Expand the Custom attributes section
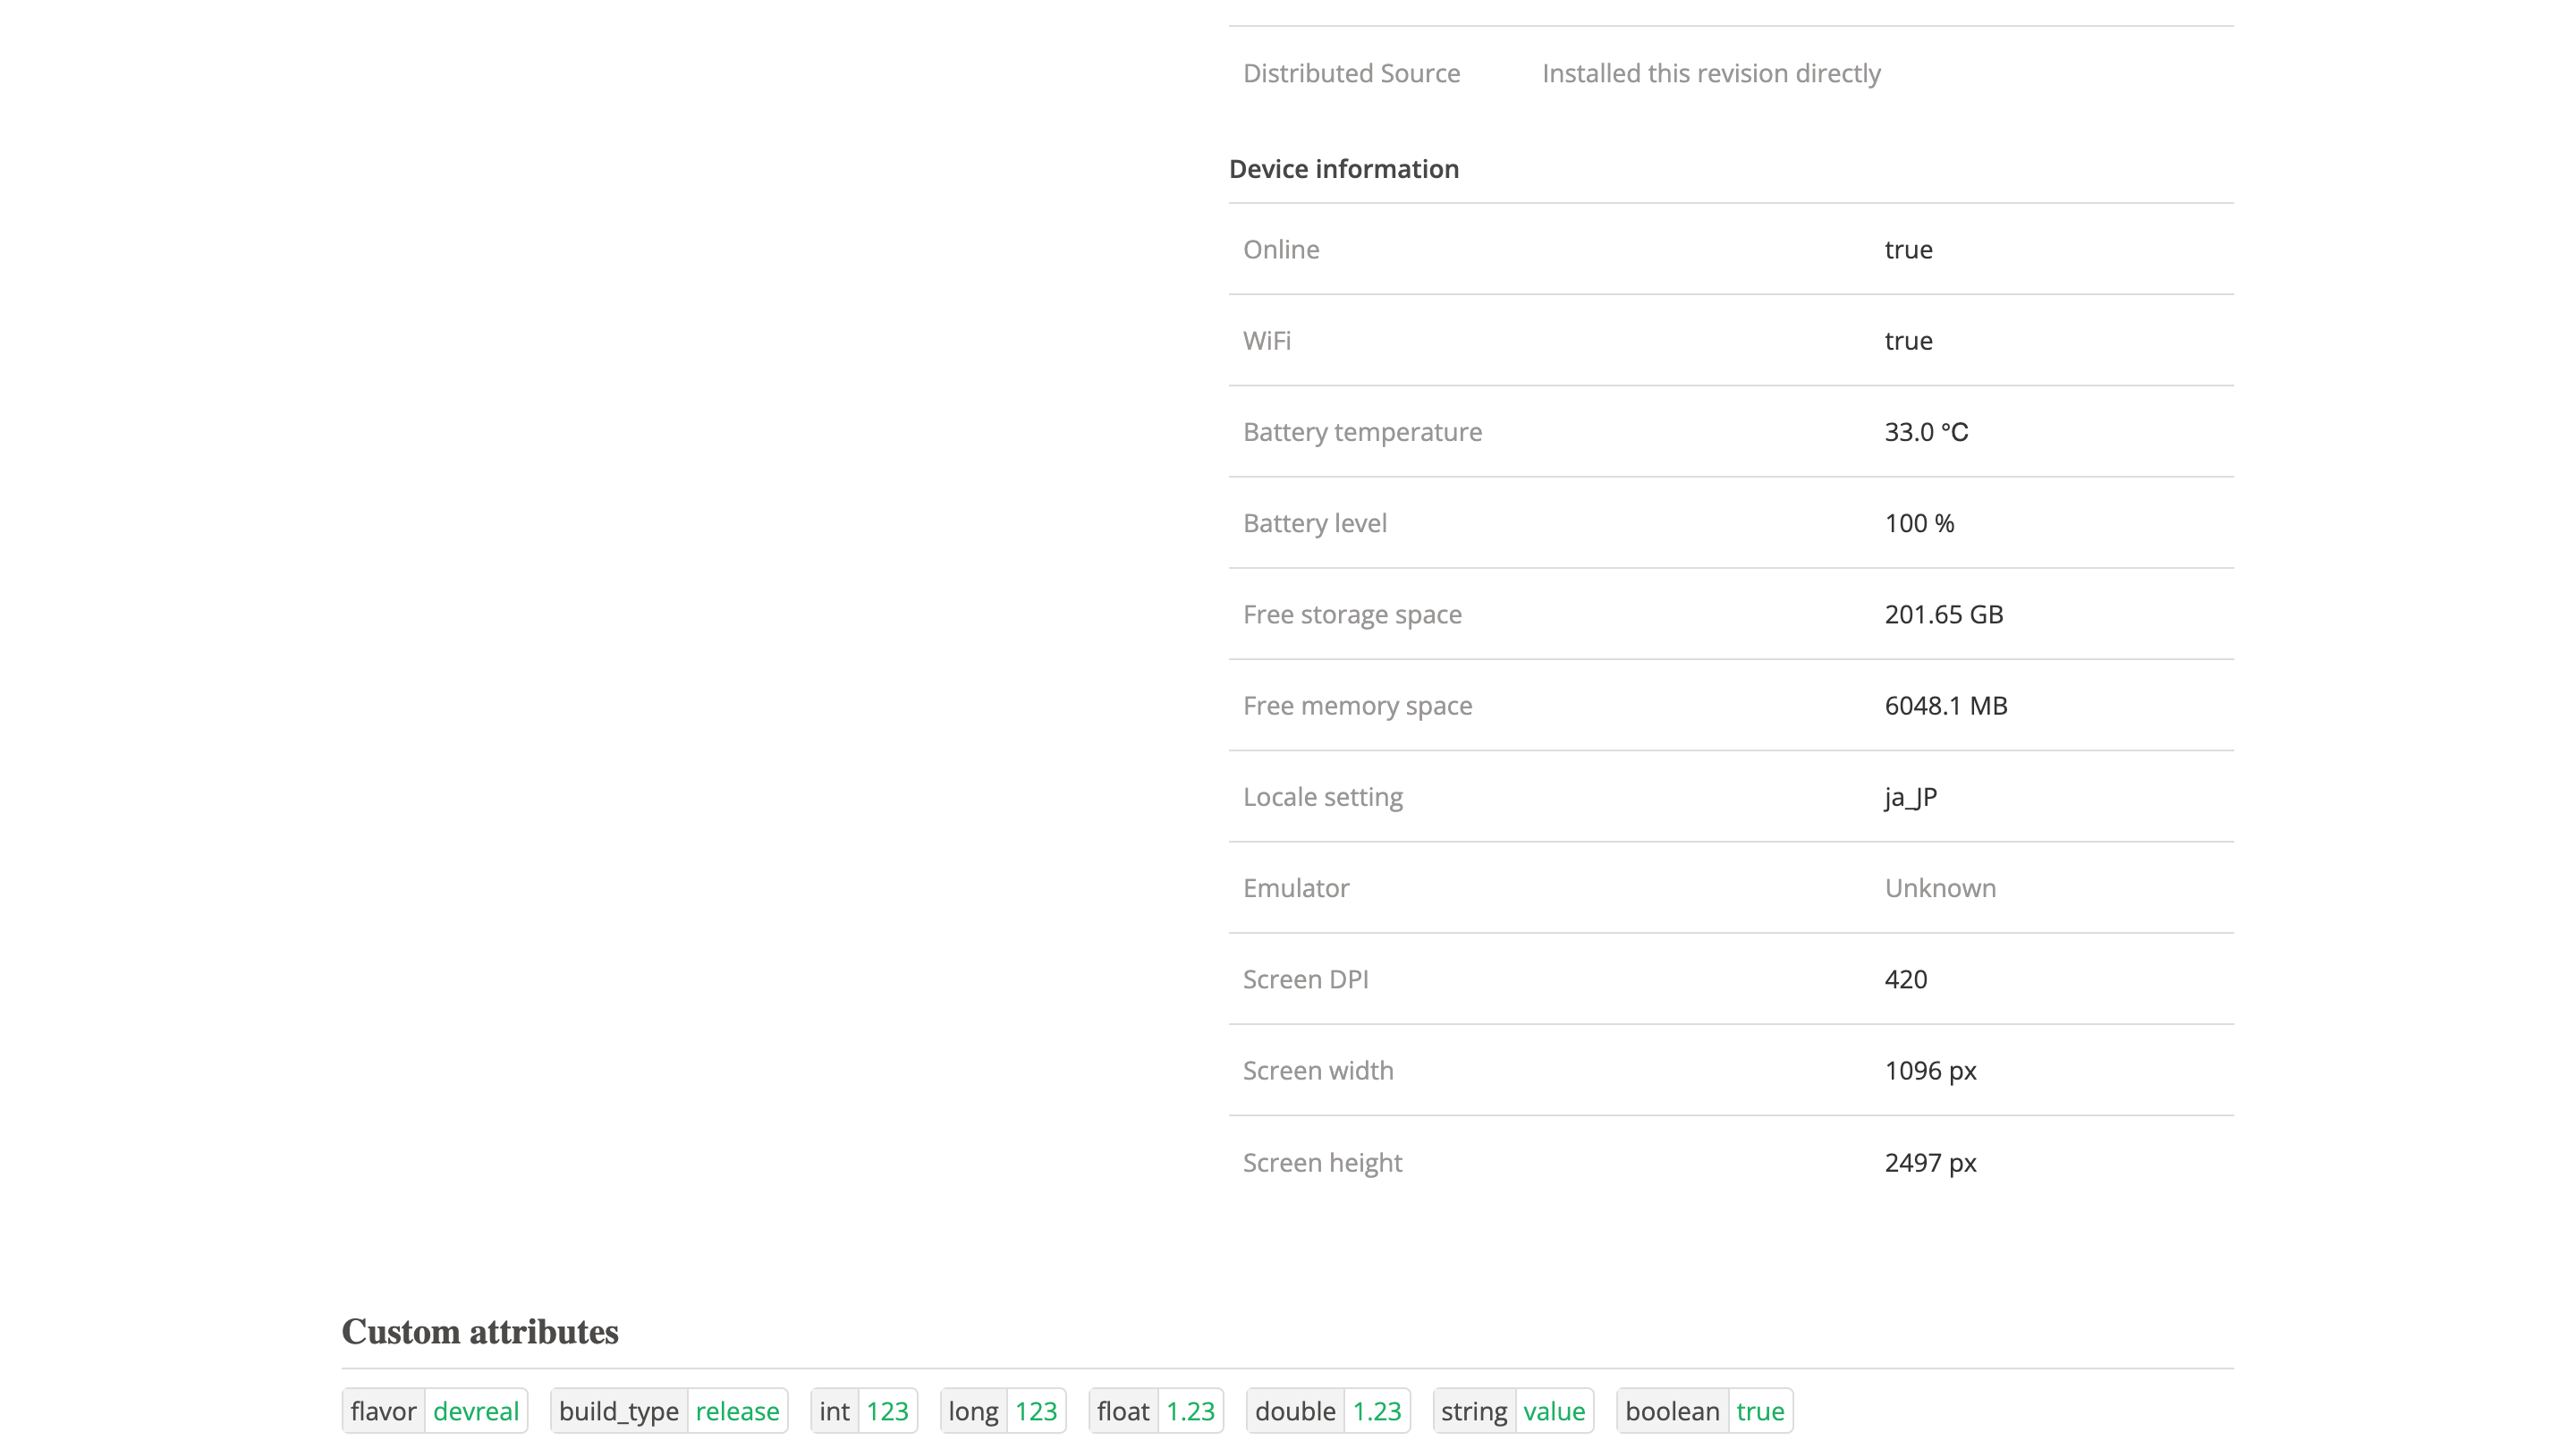 [479, 1332]
